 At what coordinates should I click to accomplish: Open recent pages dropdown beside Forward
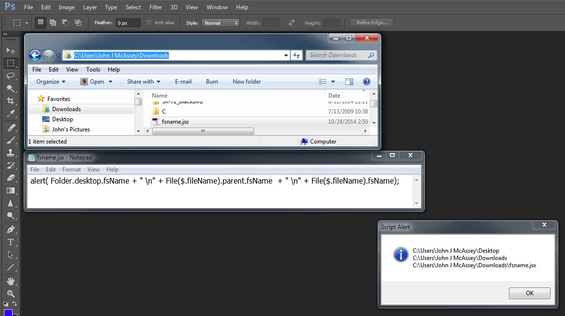tap(58, 56)
